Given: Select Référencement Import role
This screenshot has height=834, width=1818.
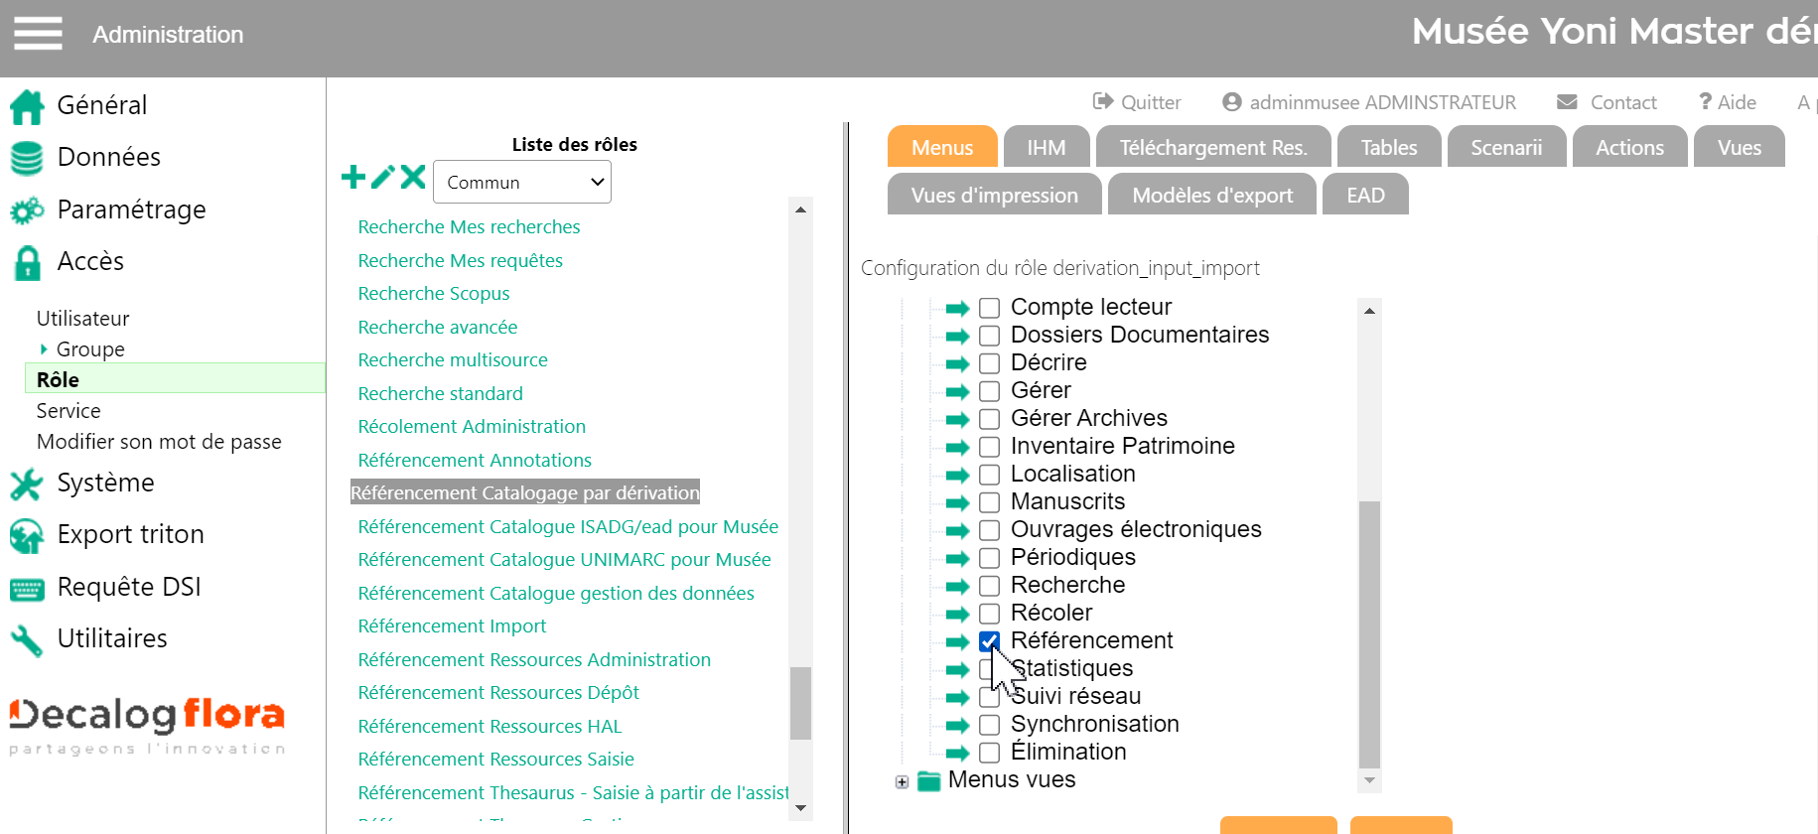Looking at the screenshot, I should 452,626.
